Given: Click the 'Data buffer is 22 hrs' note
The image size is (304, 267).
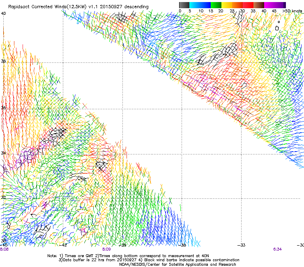Looking at the screenshot, I should pos(98,260).
